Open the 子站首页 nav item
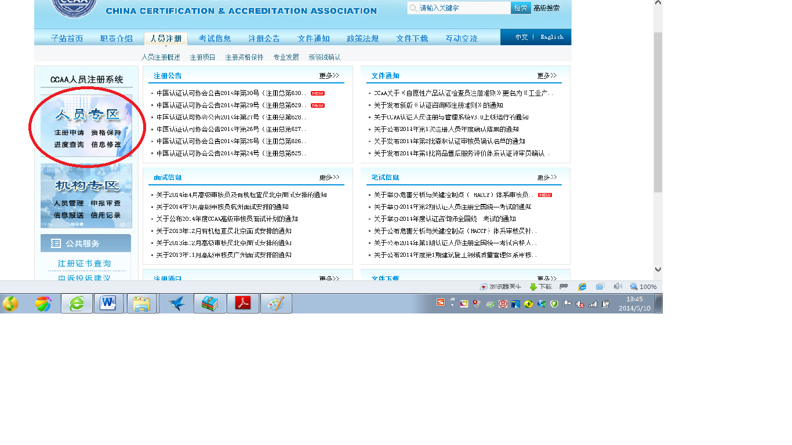The width and height of the screenshot is (792, 445). coord(67,38)
